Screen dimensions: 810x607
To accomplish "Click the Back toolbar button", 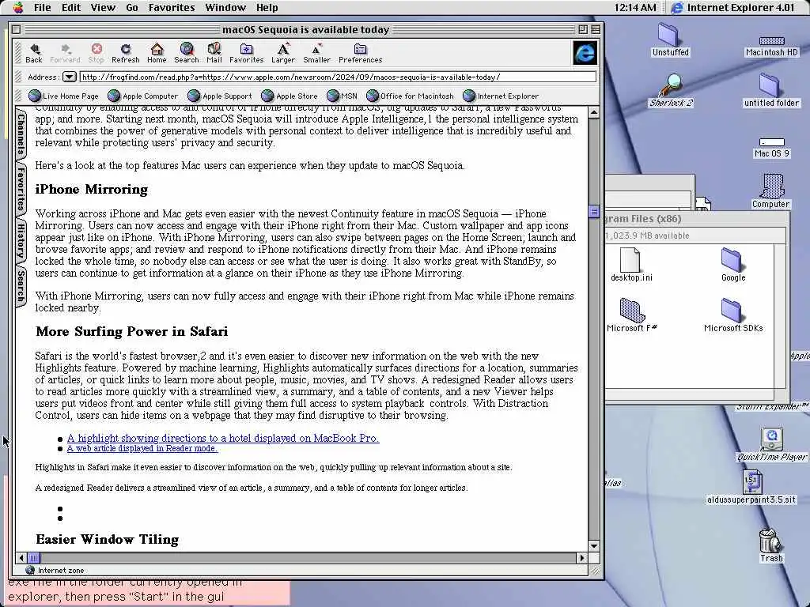I will tap(33, 53).
